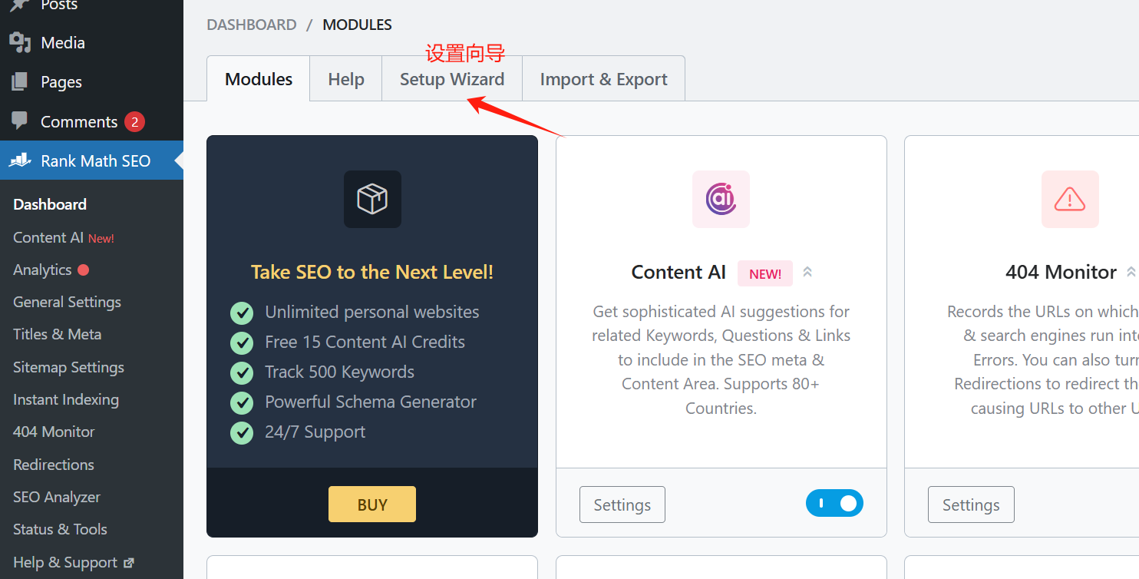1139x579 pixels.
Task: Switch to the Help tab
Action: (x=345, y=78)
